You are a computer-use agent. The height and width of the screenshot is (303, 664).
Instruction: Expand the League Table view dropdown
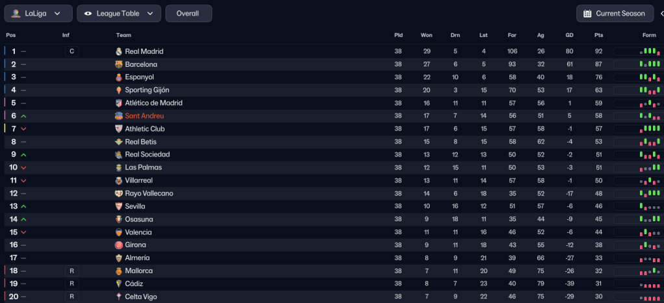[x=119, y=14]
